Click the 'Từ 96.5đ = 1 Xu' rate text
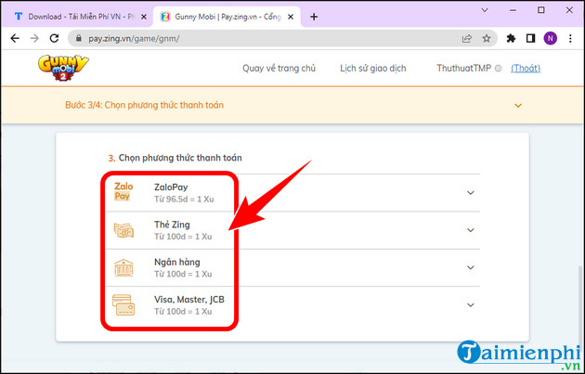585x374 pixels. 184,200
